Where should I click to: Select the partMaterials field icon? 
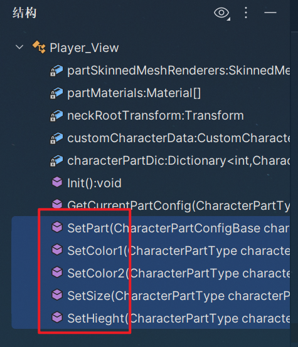click(56, 93)
